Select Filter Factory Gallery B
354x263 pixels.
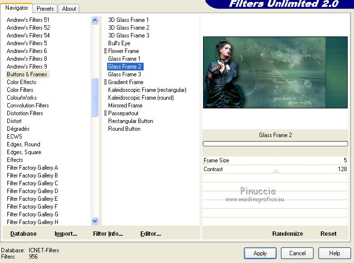[x=32, y=175]
